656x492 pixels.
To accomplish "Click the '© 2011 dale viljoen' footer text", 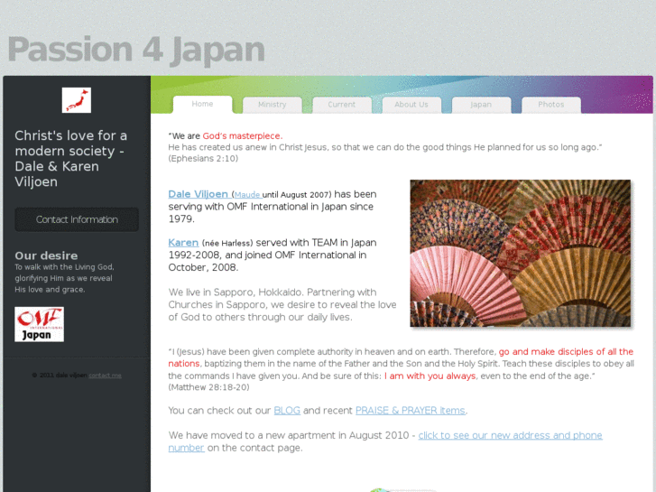I will (x=60, y=376).
